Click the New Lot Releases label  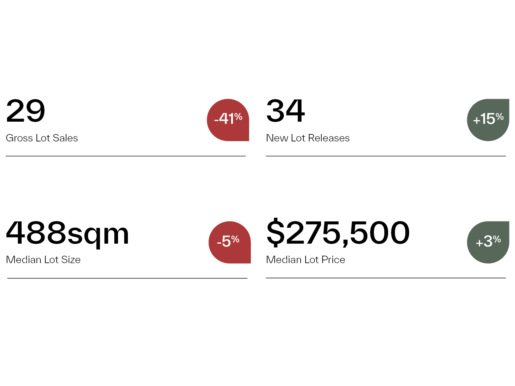pos(308,138)
